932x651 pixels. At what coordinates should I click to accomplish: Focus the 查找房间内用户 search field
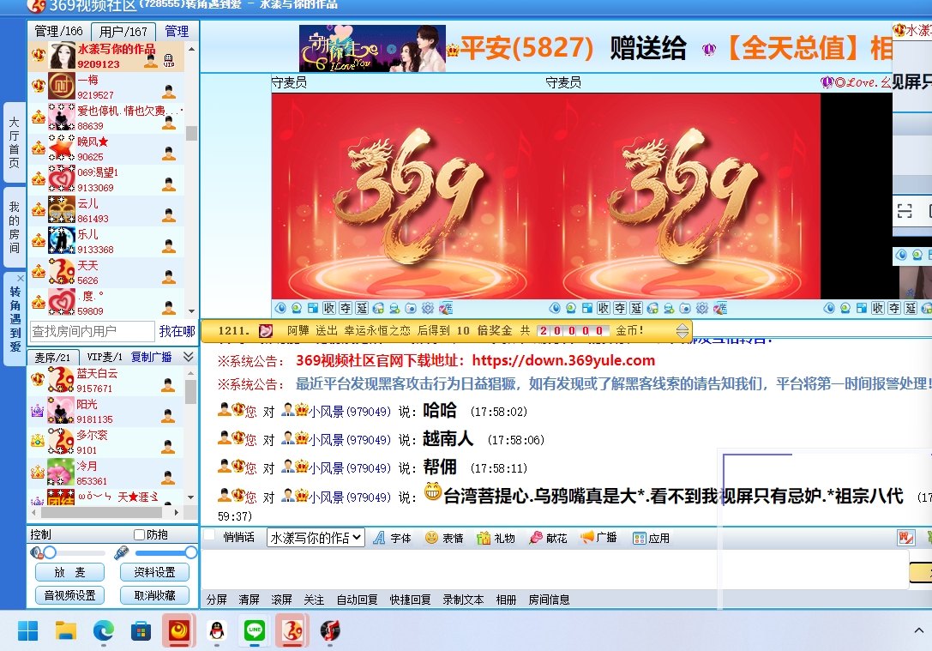pyautogui.click(x=92, y=331)
